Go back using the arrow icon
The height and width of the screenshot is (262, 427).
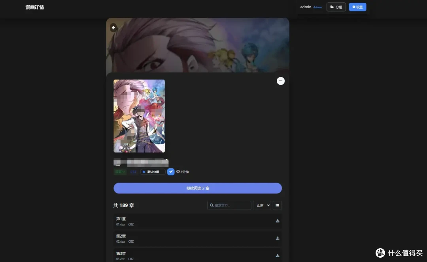point(113,28)
